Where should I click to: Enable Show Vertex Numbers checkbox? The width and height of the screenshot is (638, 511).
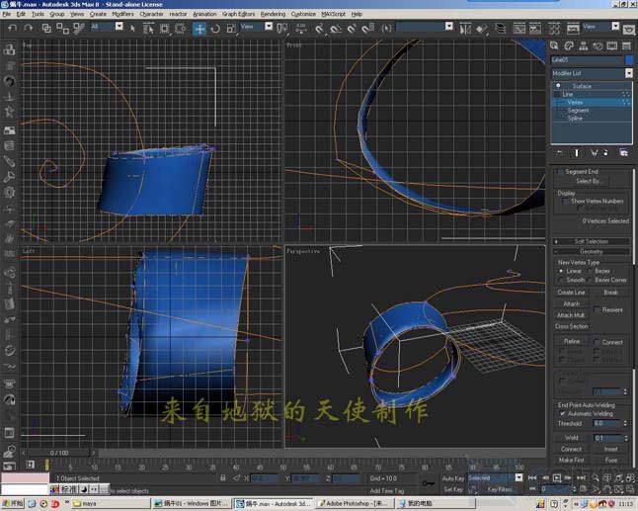pyautogui.click(x=565, y=202)
